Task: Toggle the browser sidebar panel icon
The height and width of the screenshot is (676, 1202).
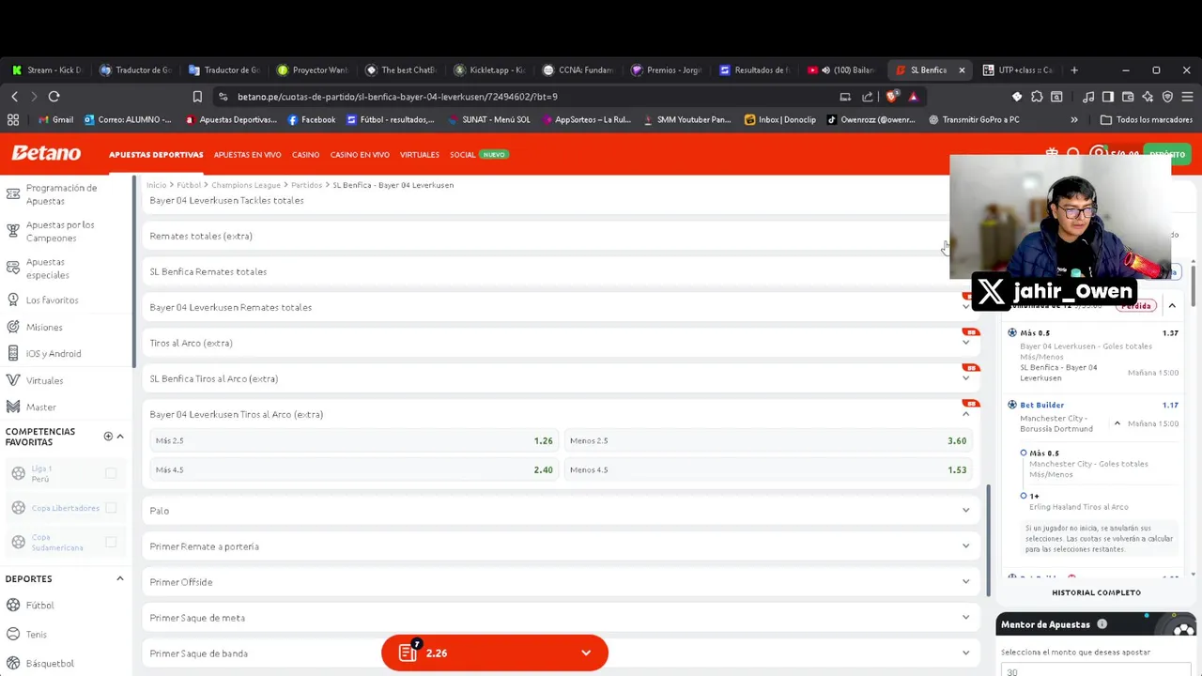Action: (x=1108, y=96)
